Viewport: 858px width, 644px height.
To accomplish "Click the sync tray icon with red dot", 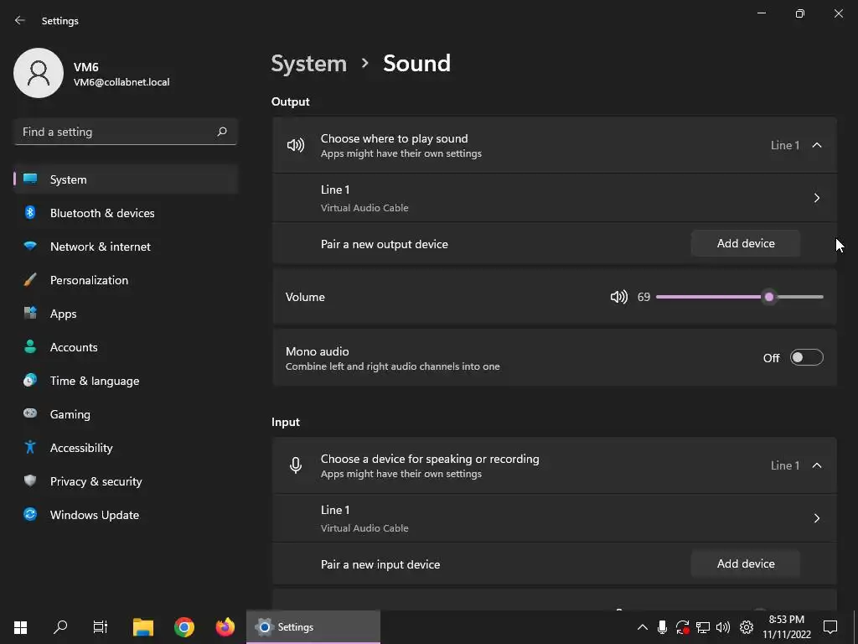I will [x=682, y=627].
